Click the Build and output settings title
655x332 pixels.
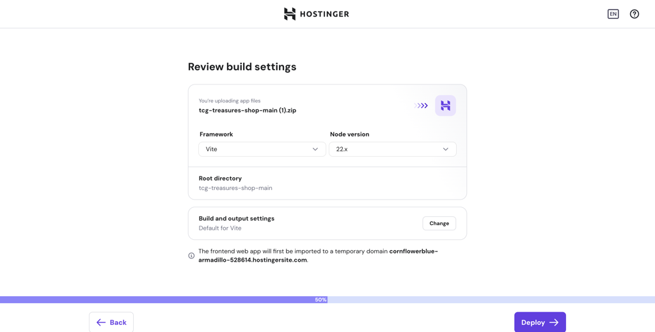point(236,218)
